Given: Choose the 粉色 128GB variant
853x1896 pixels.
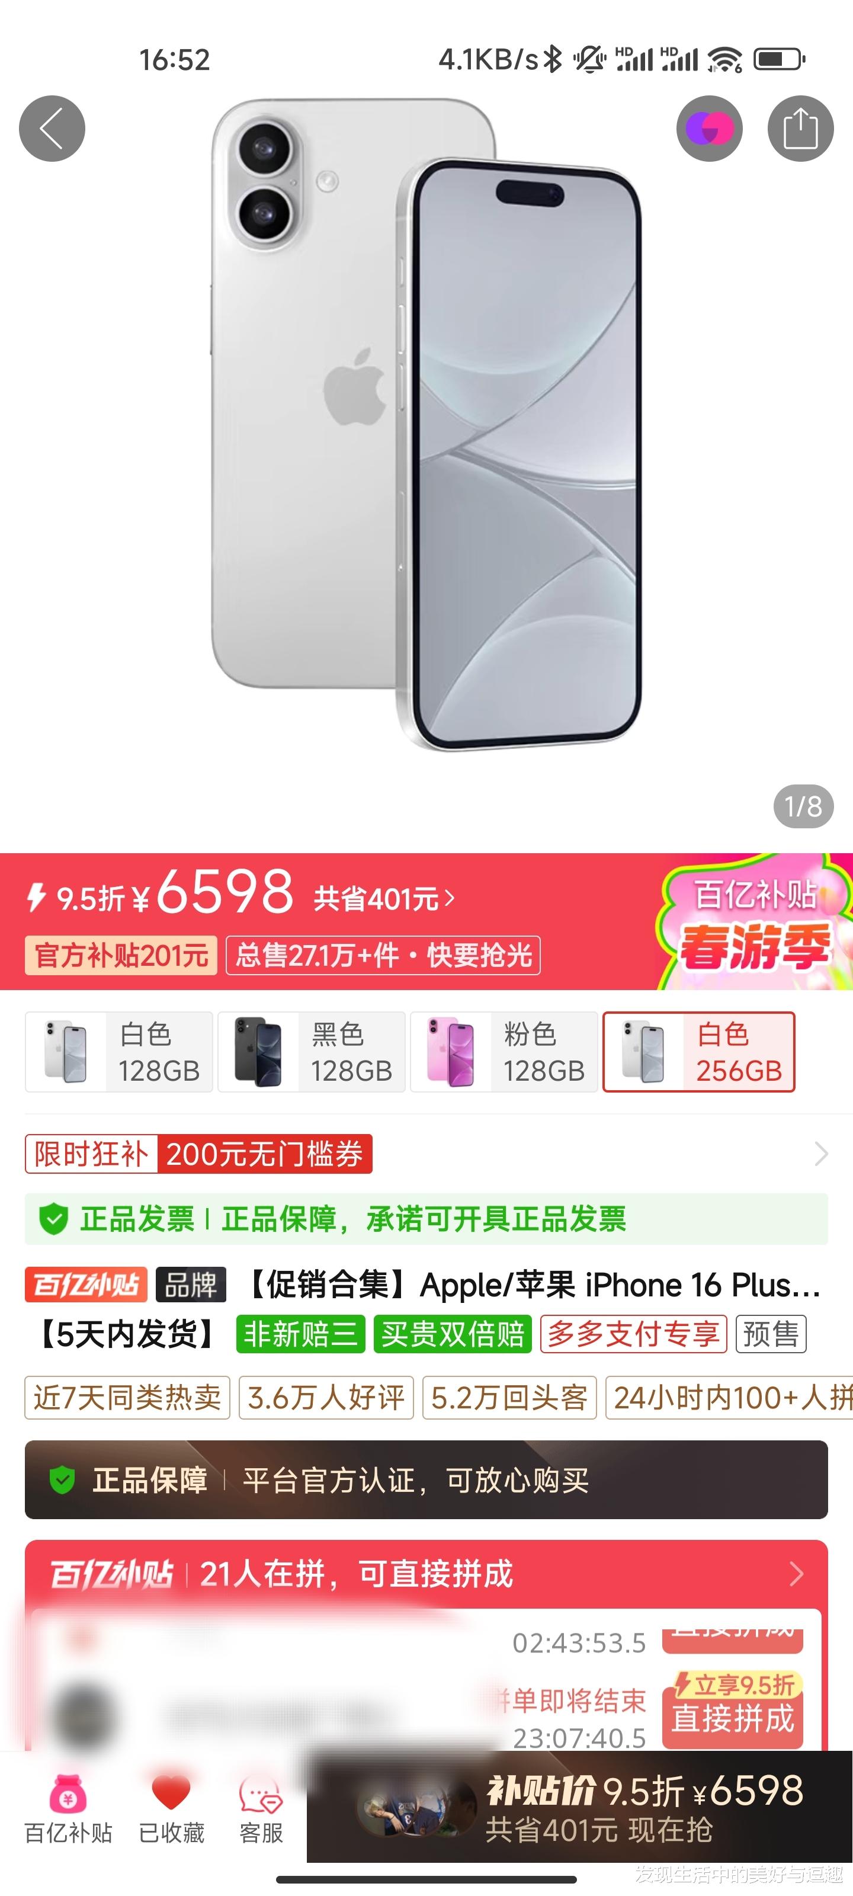Looking at the screenshot, I should [x=504, y=1052].
